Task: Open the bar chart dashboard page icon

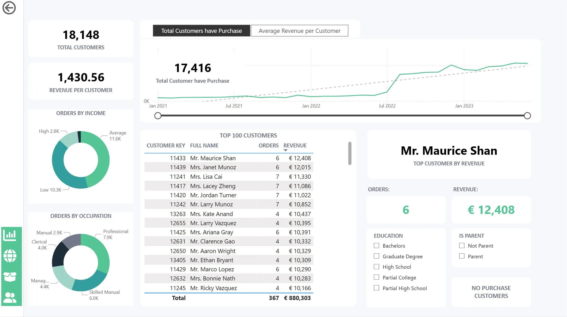Action: point(10,235)
